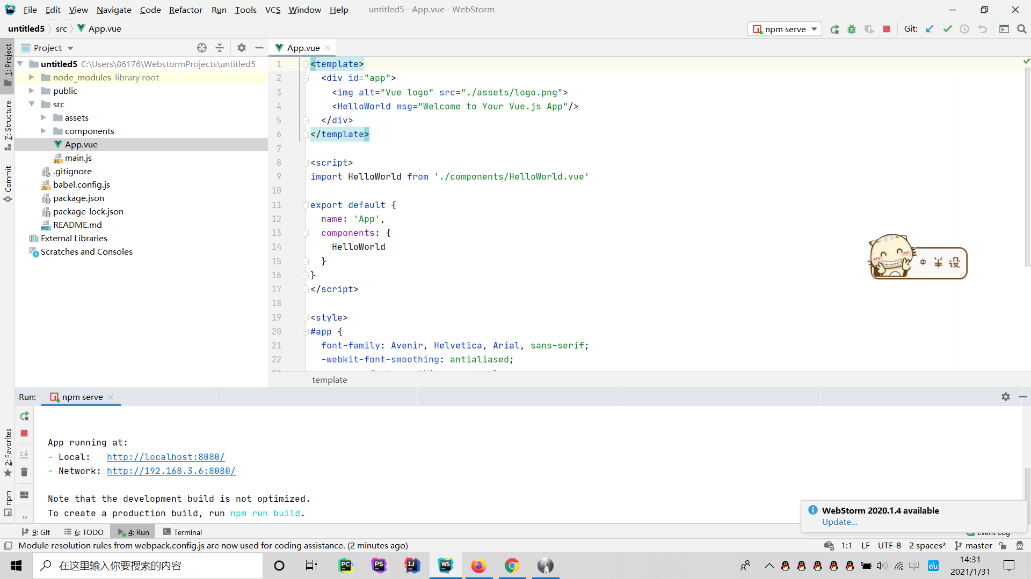Image resolution: width=1031 pixels, height=579 pixels.
Task: Click the Debug bug icon in toolbar
Action: pyautogui.click(x=852, y=29)
